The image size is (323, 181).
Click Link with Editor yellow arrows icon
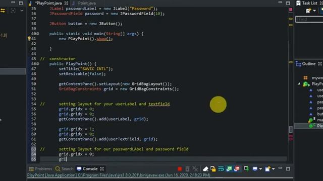click(x=3, y=11)
